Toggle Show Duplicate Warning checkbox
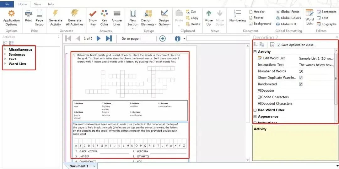This screenshot has height=169, width=339. 301,78
